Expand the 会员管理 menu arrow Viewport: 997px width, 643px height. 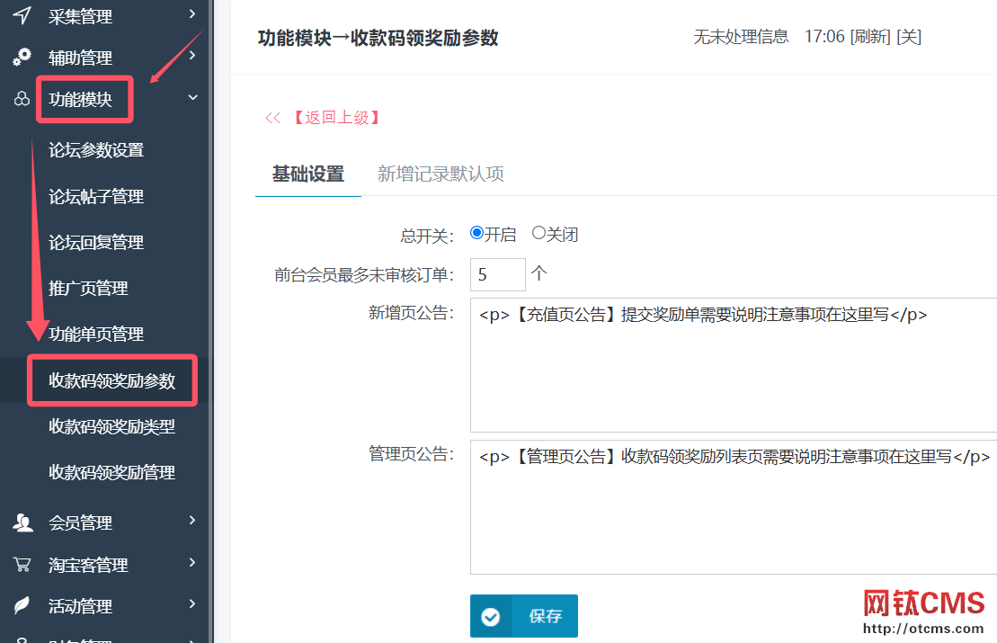(x=192, y=521)
